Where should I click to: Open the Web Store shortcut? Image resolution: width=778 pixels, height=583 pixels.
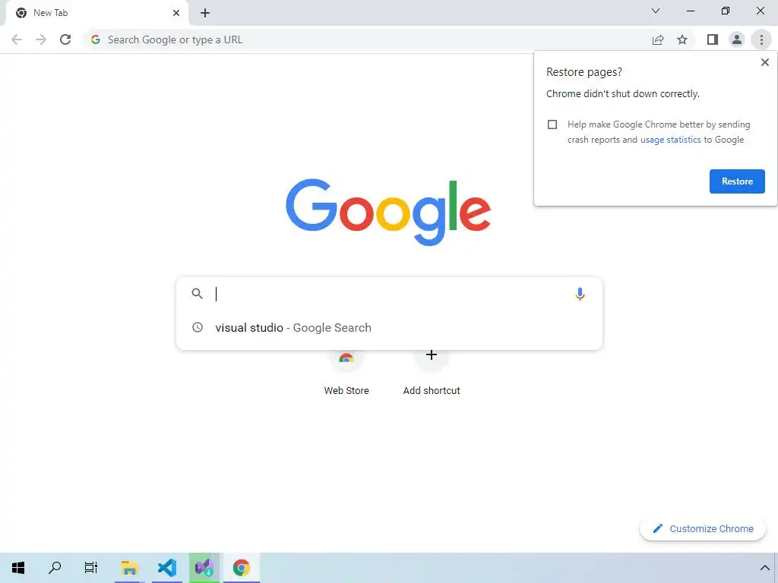tap(346, 373)
